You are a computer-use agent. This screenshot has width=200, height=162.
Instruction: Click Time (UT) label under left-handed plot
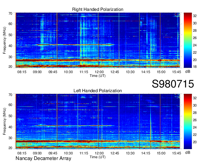(x=98, y=157)
